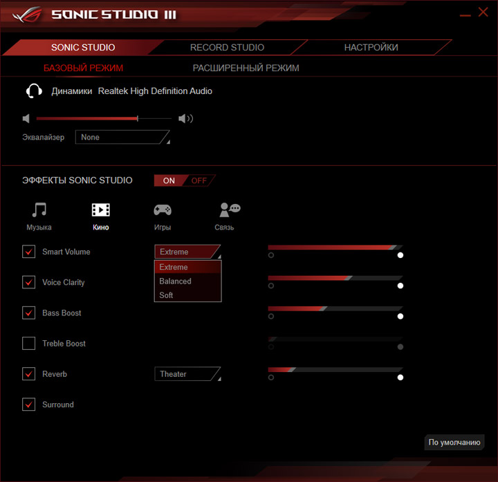Collapse the Smart Volume Extreme dropdown
The image size is (498, 482).
click(187, 252)
